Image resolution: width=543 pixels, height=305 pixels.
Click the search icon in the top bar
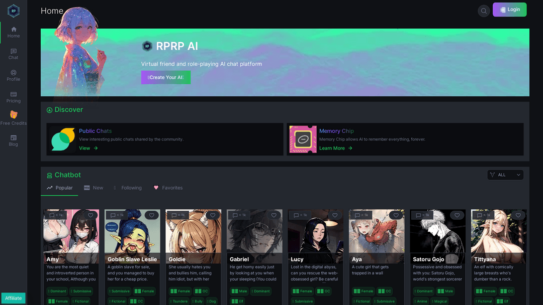tap(483, 10)
